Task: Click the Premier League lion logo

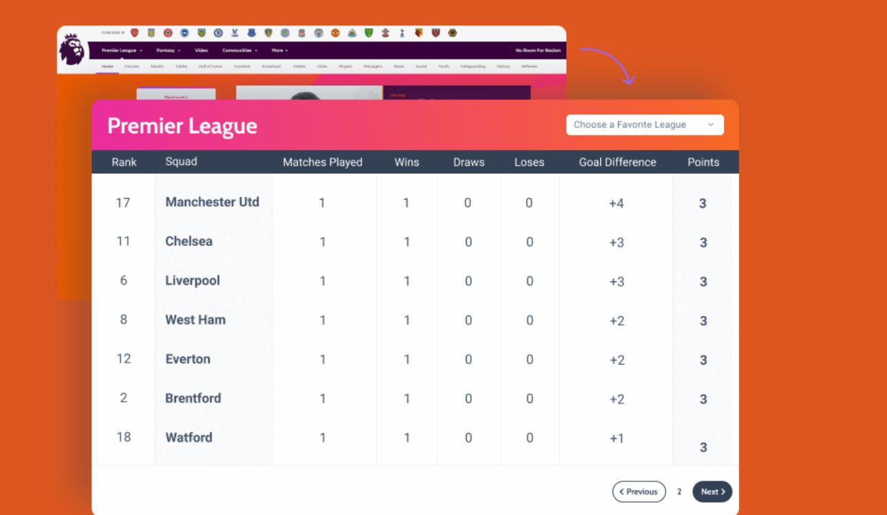Action: (x=71, y=49)
